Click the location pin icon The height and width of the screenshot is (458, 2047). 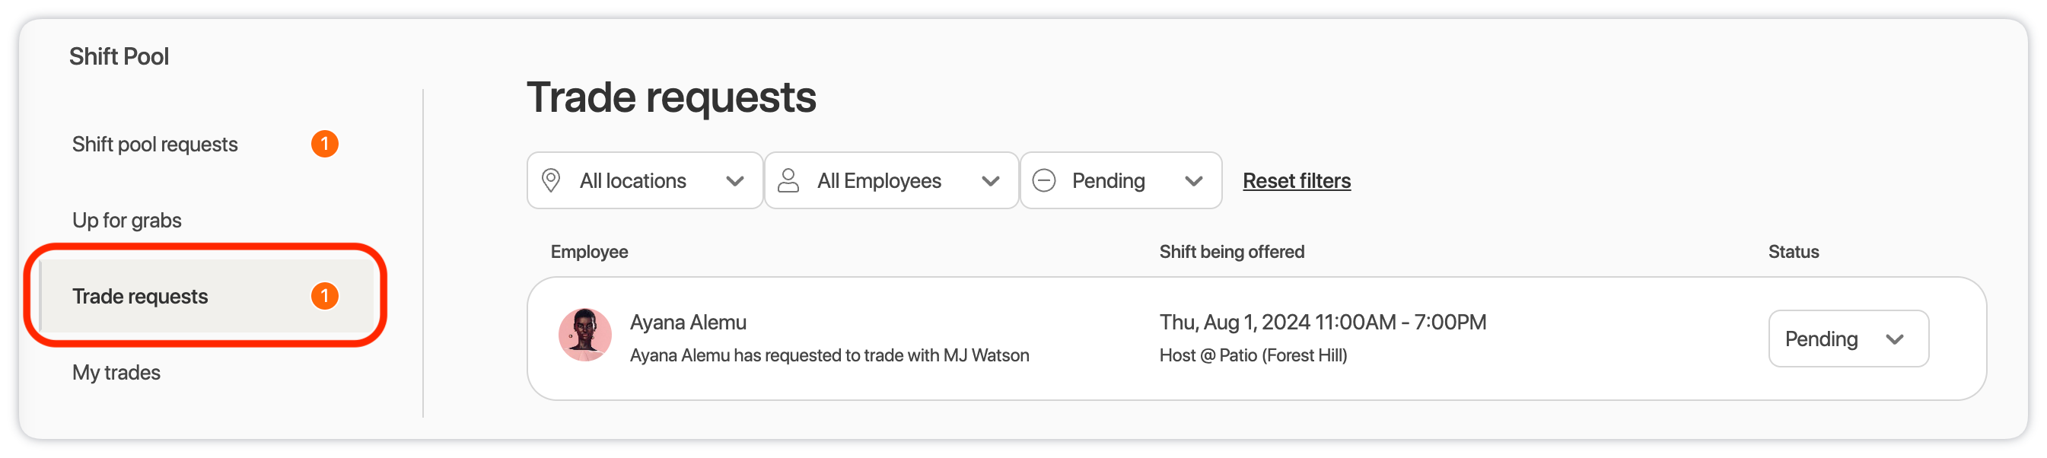pyautogui.click(x=551, y=180)
